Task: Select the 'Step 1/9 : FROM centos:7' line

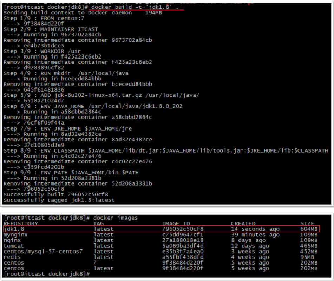Action: pyautogui.click(x=44, y=18)
